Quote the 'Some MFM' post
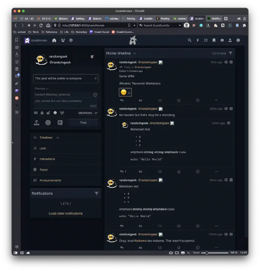Image resolution: width=260 pixels, height=271 pixels. [x=141, y=100]
